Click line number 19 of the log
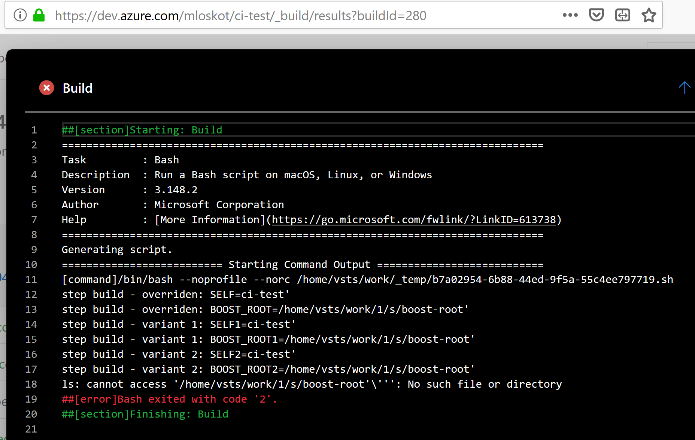Viewport: 695px width, 440px height. (31, 399)
